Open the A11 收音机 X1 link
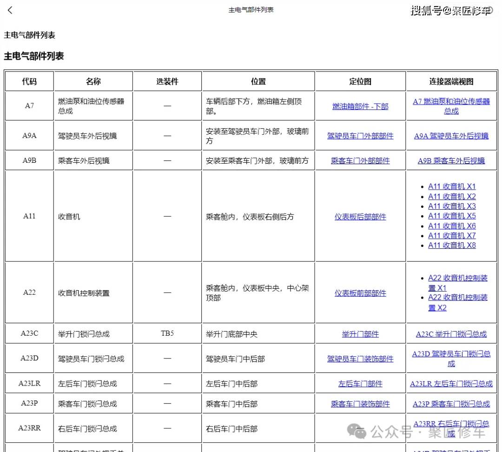Screen dimensions: 502x452 452,186
